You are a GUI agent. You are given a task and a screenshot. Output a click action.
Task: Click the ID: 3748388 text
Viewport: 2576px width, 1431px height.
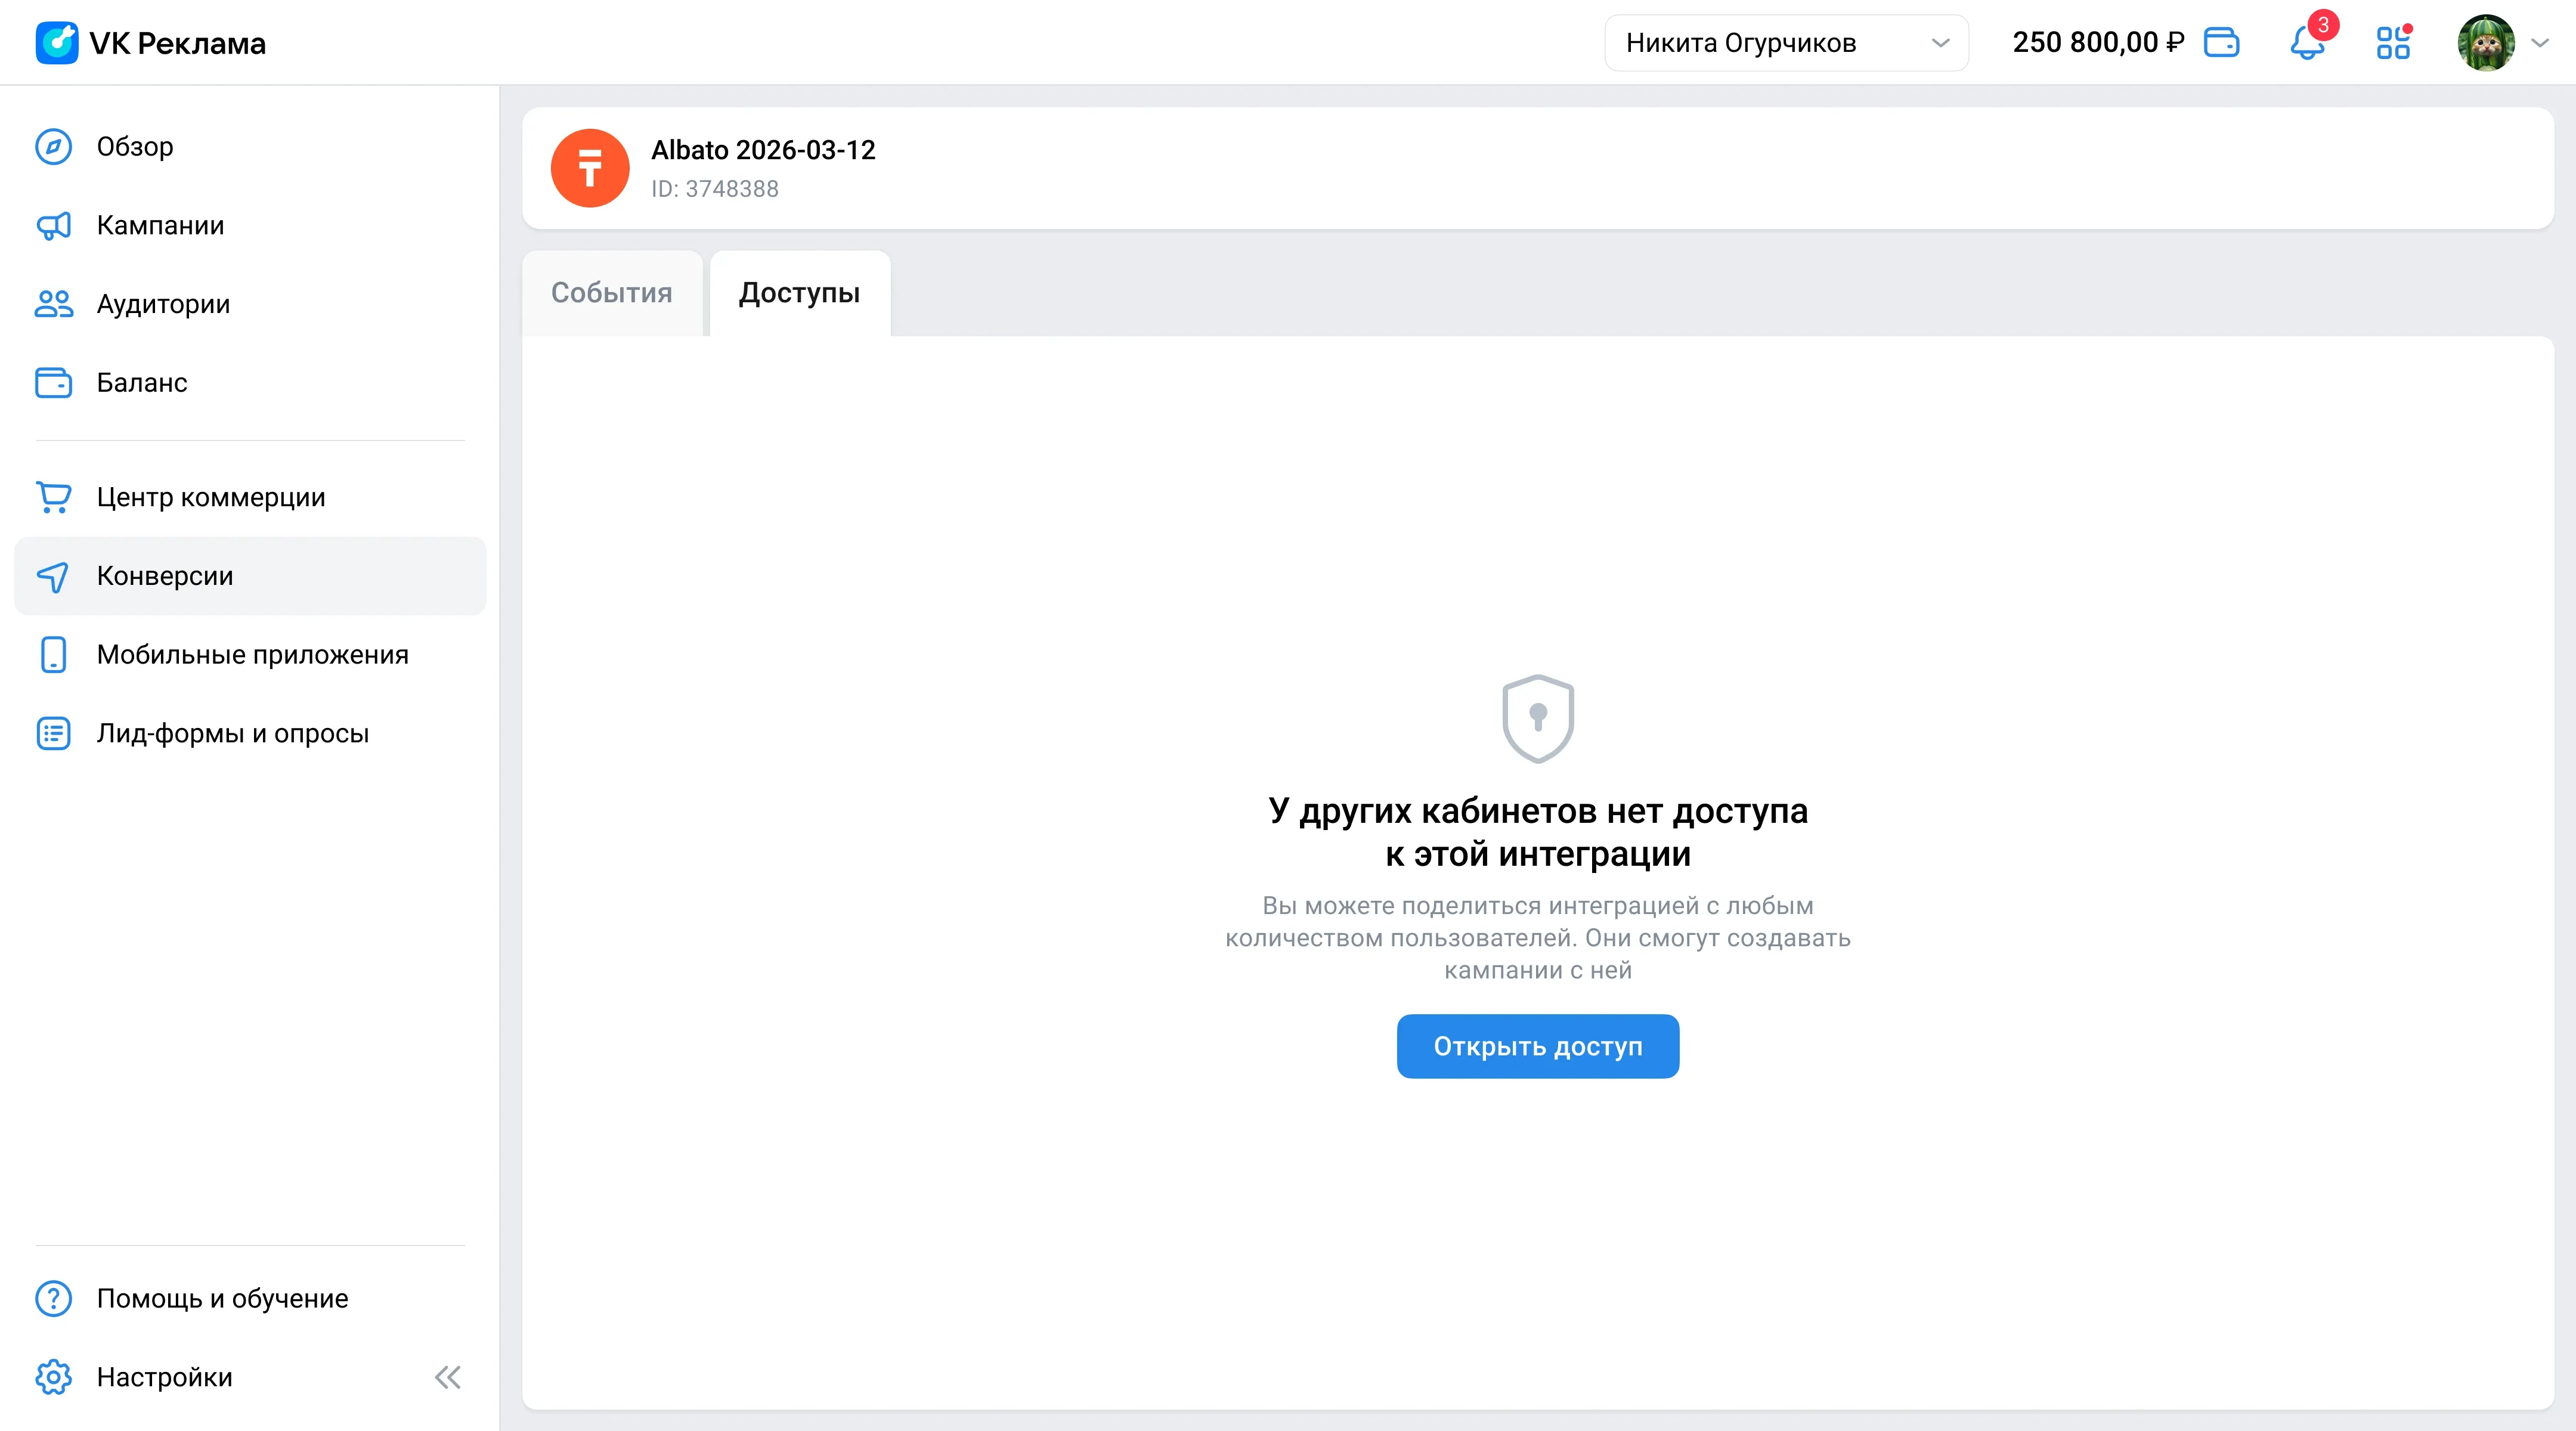coord(714,189)
